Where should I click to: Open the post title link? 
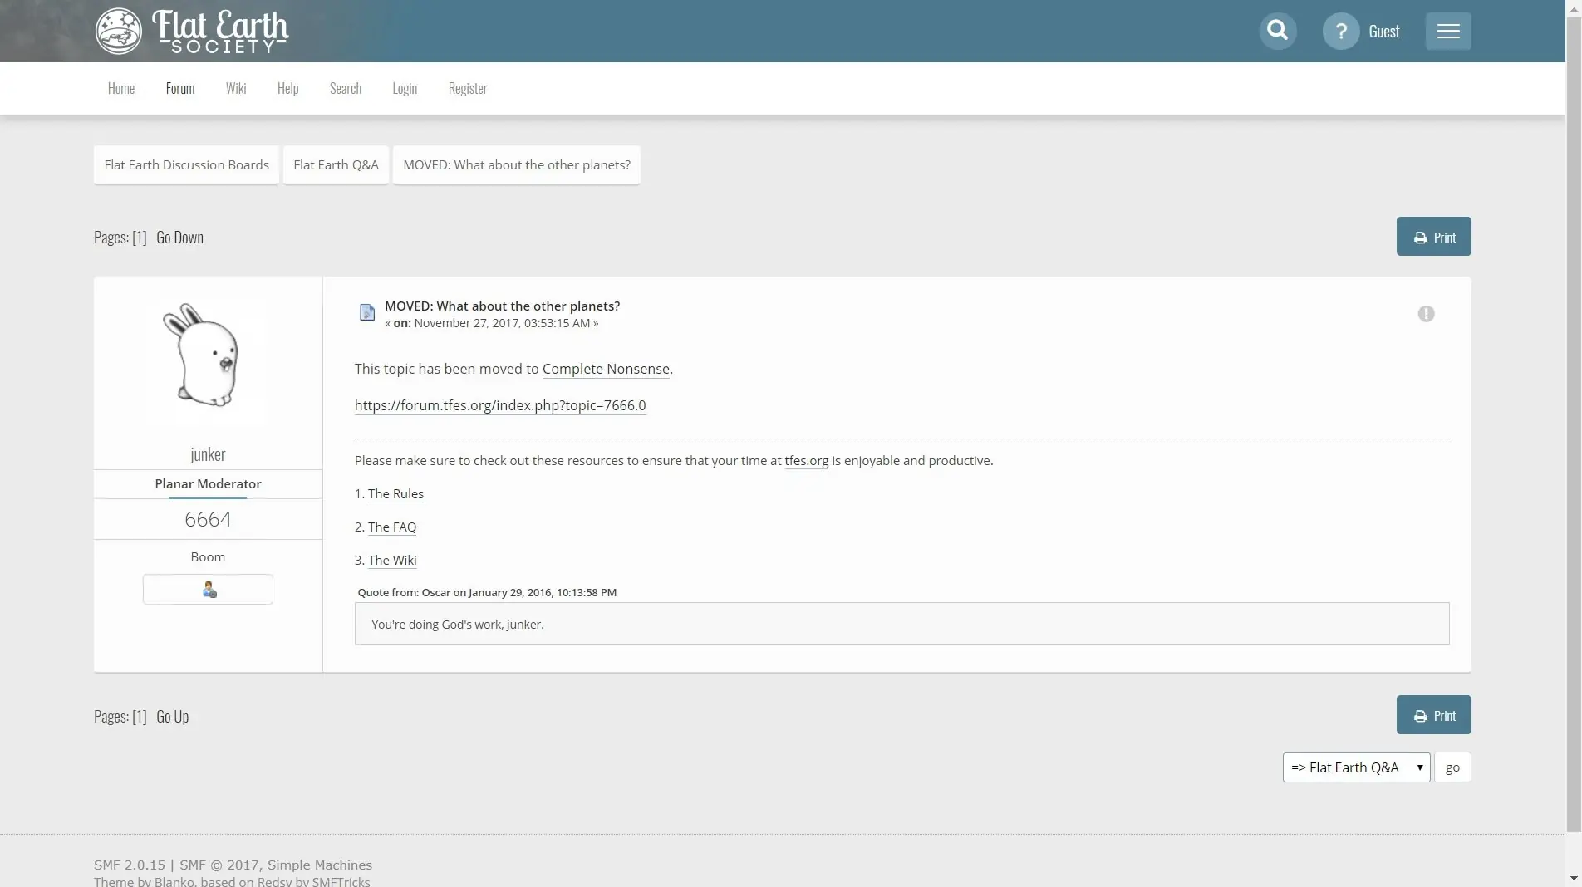point(502,306)
